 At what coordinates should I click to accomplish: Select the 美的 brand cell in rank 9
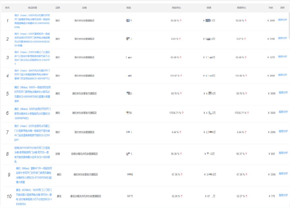click(x=59, y=175)
